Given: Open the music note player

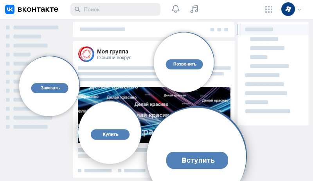Looking at the screenshot, I should (194, 9).
